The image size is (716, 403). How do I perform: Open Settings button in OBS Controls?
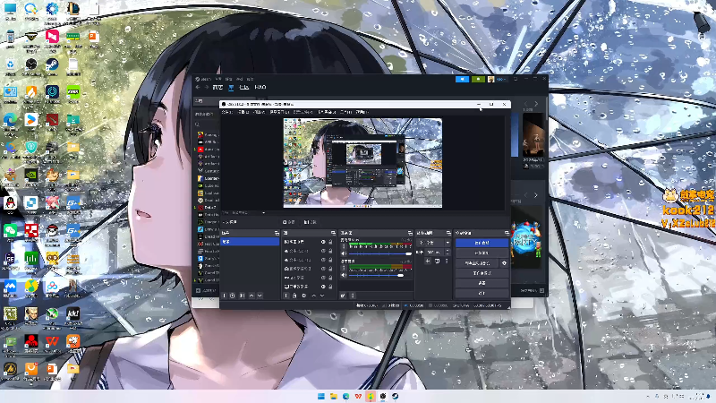pyautogui.click(x=482, y=283)
